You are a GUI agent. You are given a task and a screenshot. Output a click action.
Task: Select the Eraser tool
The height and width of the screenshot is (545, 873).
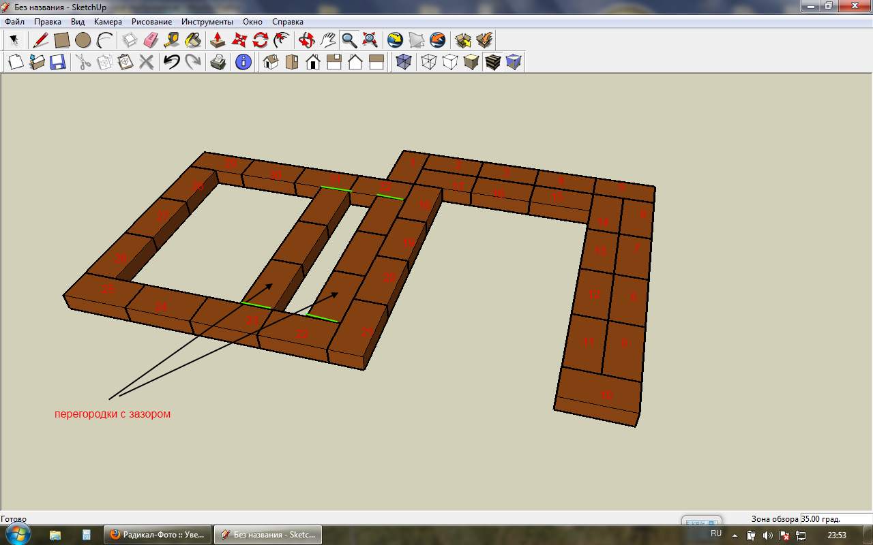151,40
